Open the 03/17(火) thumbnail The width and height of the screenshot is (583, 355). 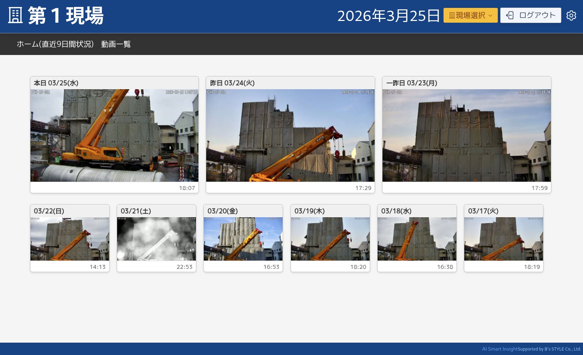(504, 239)
